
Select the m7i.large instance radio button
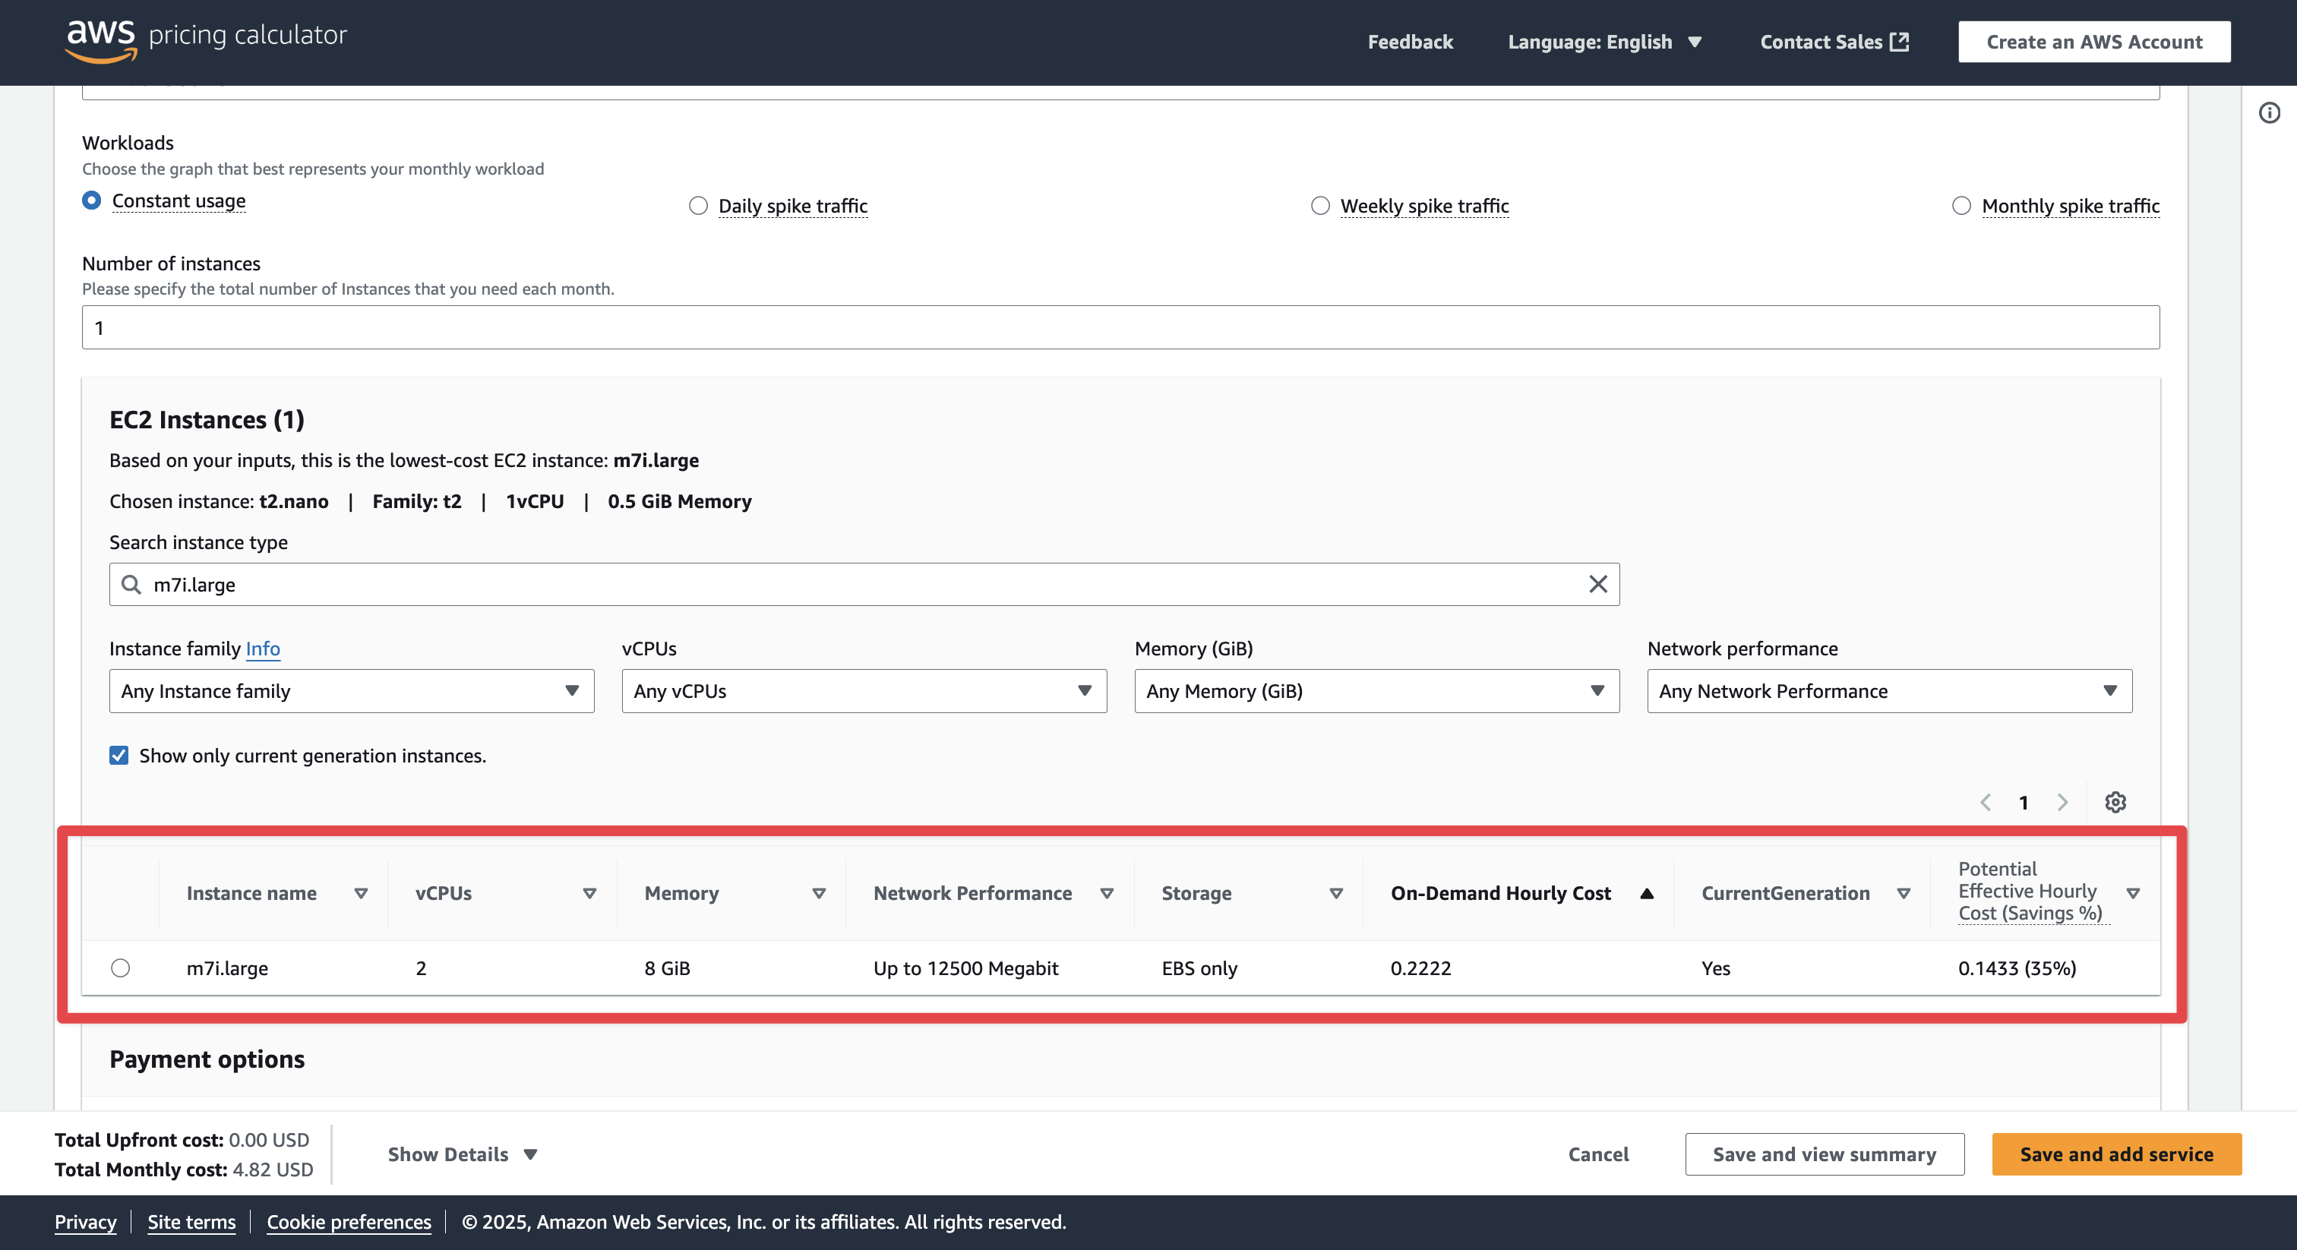120,967
